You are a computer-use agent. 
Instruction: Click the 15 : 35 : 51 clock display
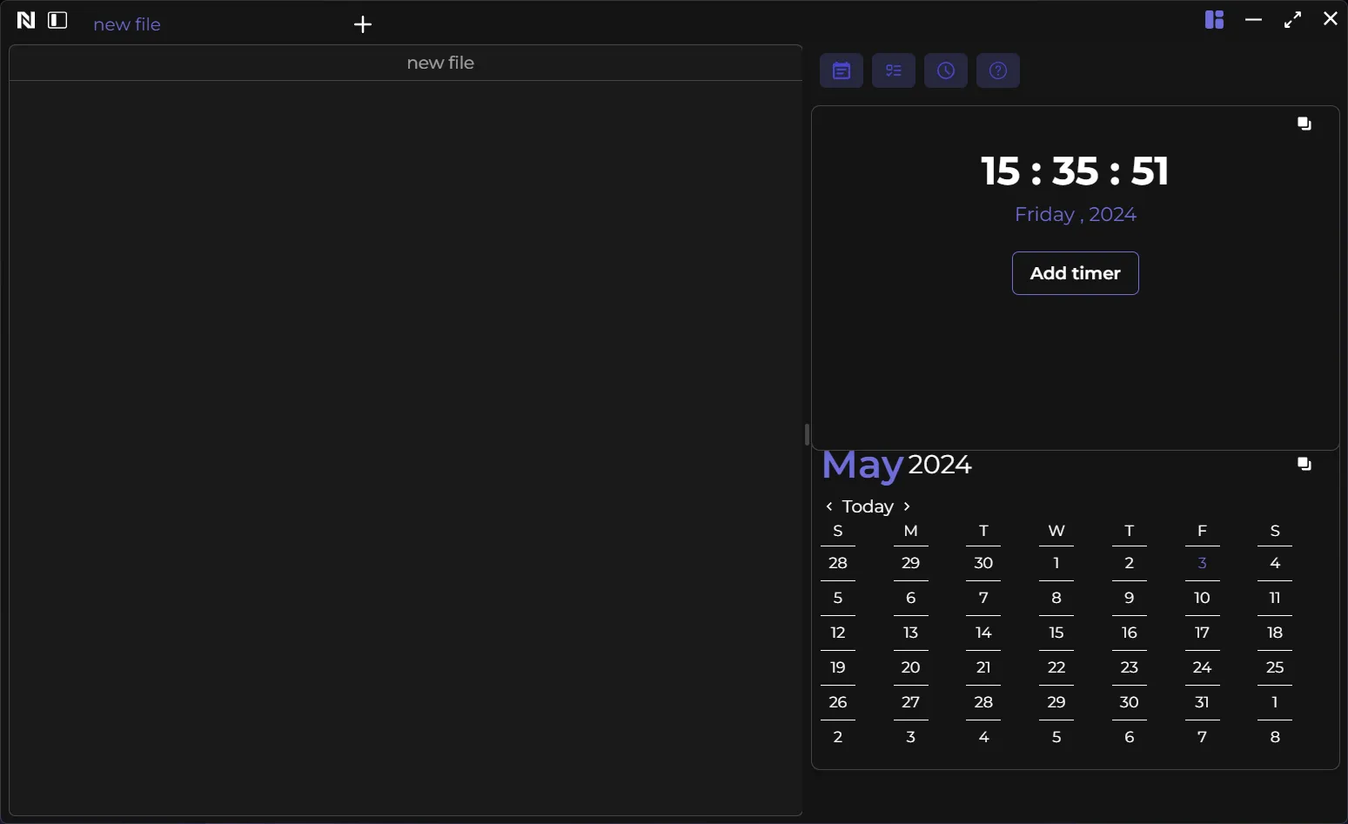point(1076,171)
